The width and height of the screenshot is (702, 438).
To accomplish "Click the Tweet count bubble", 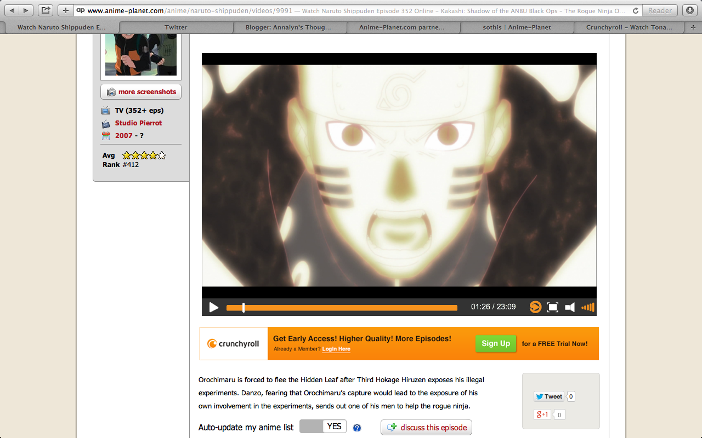I will click(x=571, y=396).
